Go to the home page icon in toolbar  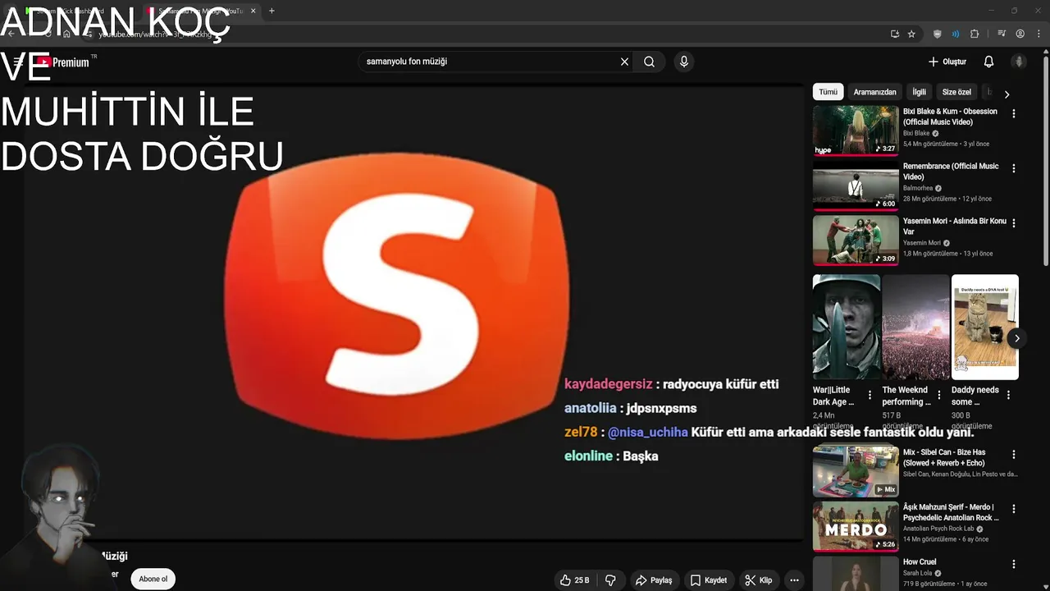[x=67, y=34]
